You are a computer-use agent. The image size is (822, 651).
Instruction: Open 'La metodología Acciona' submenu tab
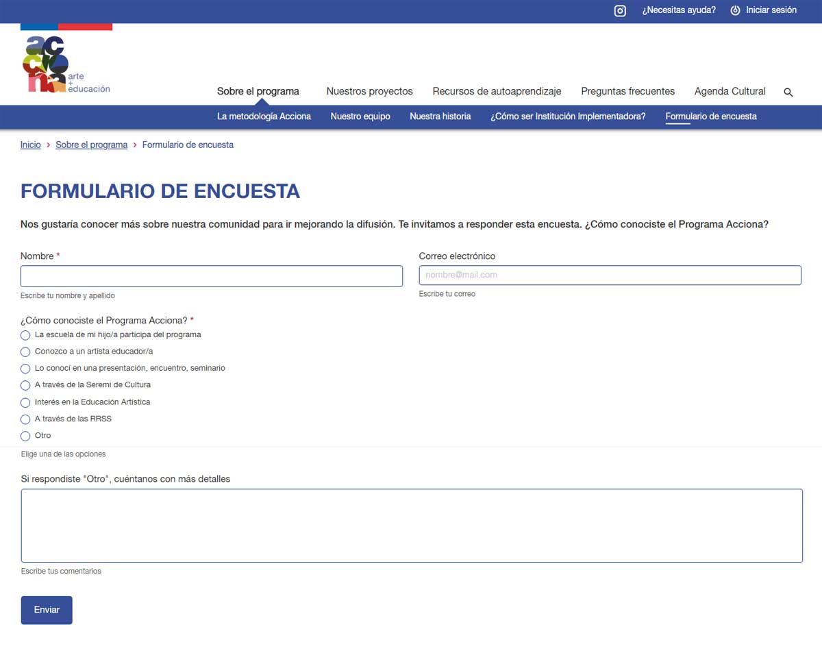264,116
